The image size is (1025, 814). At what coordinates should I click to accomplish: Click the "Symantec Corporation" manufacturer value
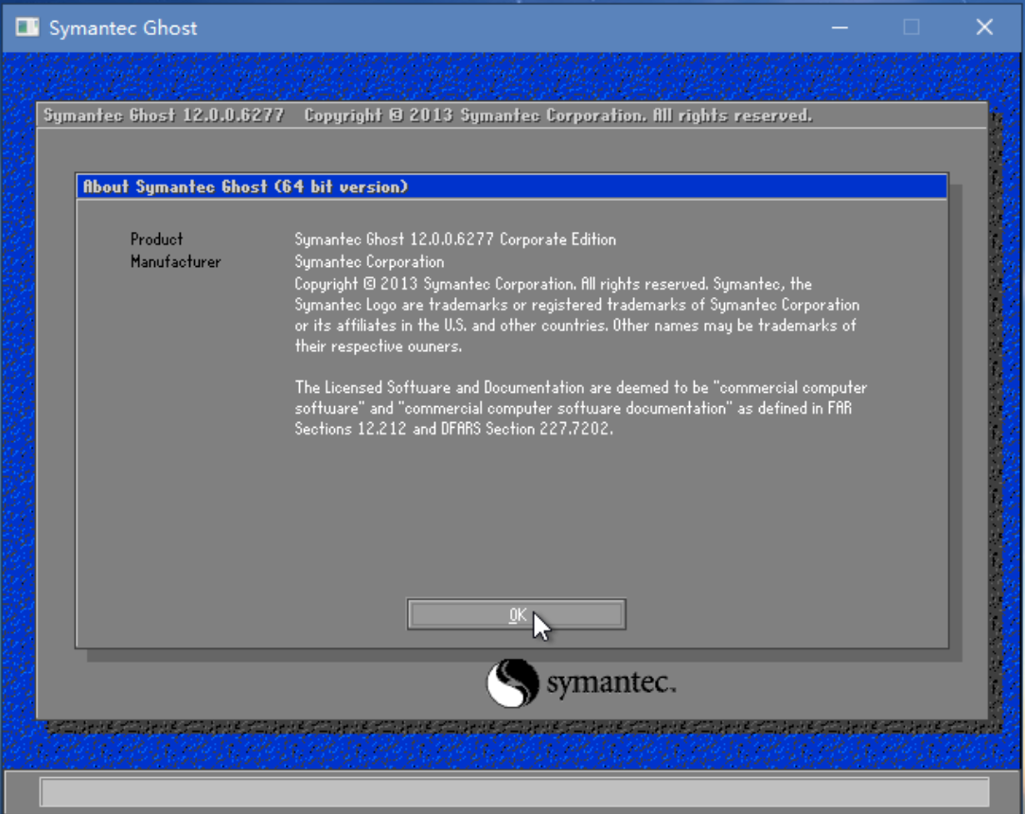pos(369,261)
